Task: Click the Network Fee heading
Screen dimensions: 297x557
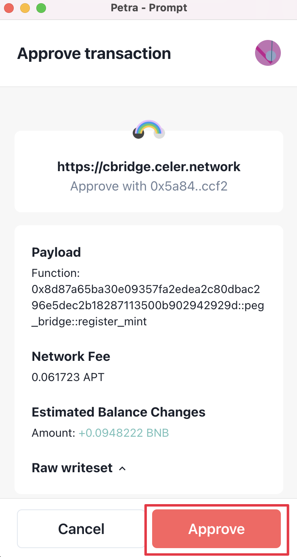Action: coord(71,356)
